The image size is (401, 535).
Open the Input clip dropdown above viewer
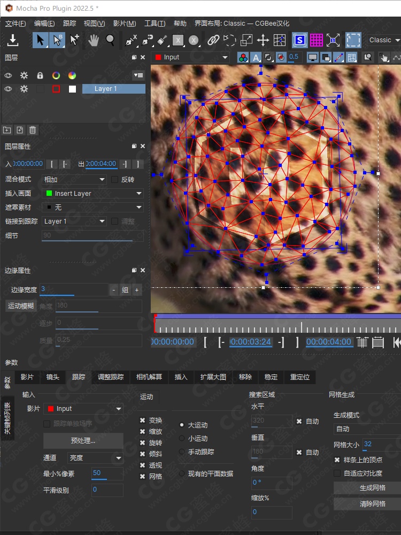coord(191,57)
